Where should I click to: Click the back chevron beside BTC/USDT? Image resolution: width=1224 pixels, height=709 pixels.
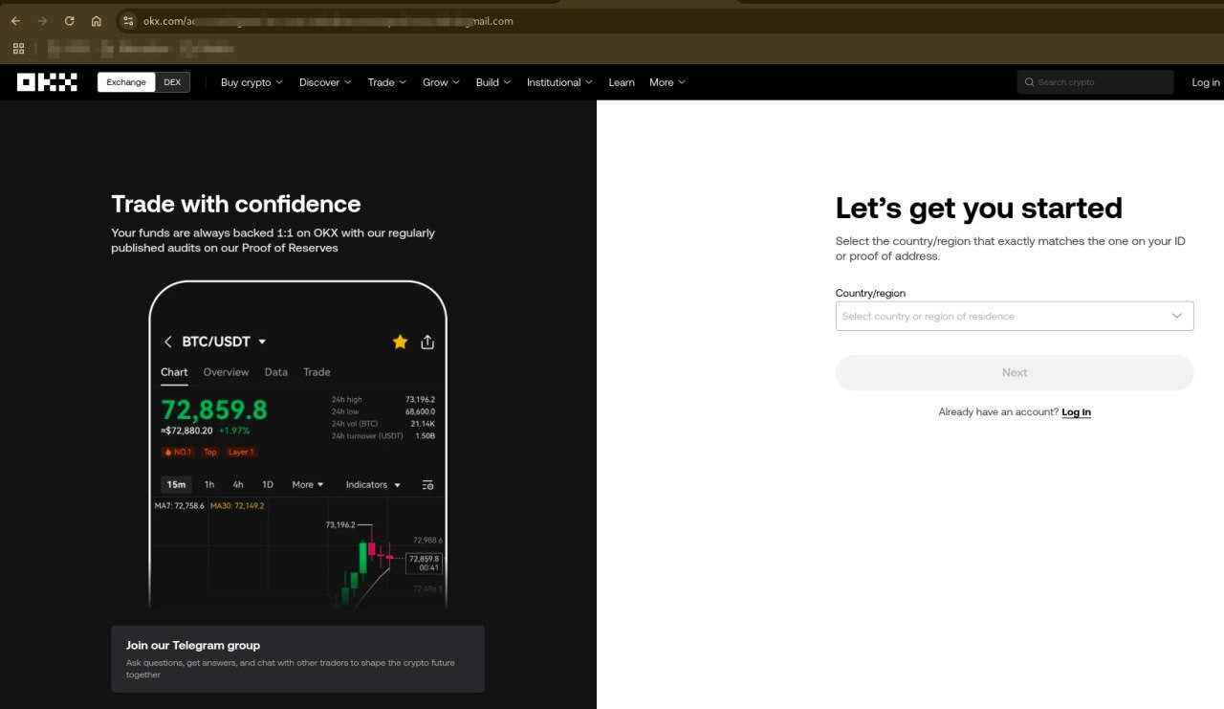coord(168,342)
